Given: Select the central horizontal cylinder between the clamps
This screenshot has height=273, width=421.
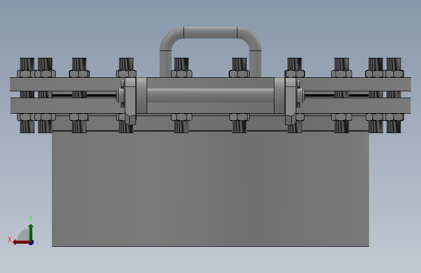Looking at the screenshot, I should 210,95.
